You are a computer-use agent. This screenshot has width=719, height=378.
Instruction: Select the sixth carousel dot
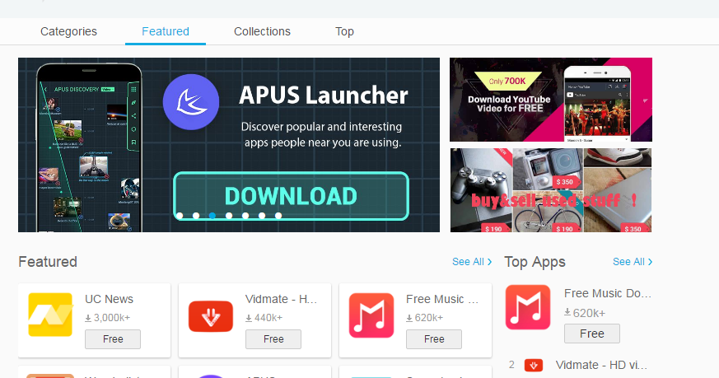pyautogui.click(x=262, y=216)
